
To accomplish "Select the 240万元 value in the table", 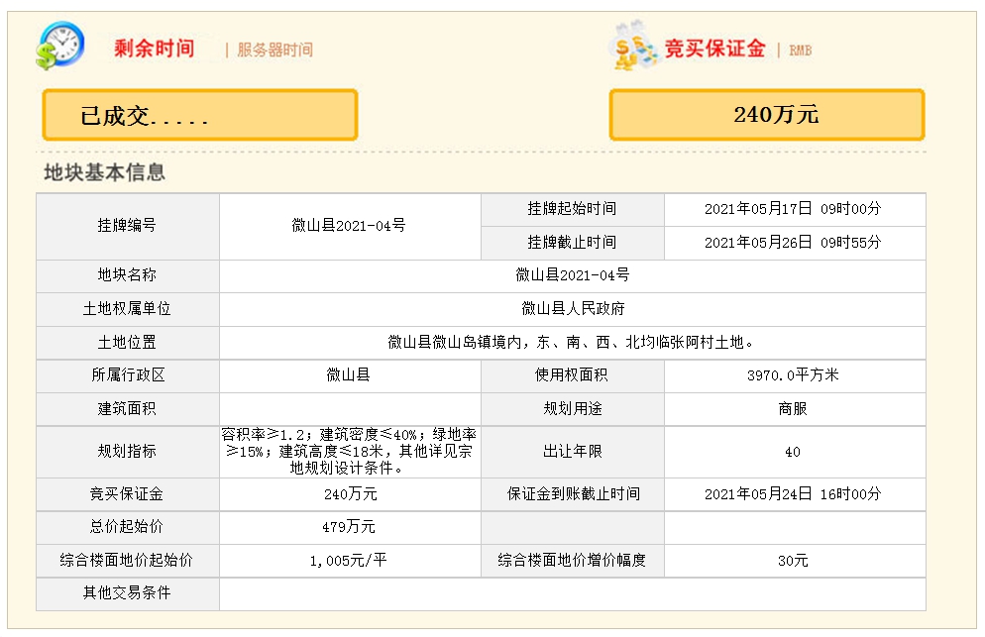I will (x=350, y=494).
